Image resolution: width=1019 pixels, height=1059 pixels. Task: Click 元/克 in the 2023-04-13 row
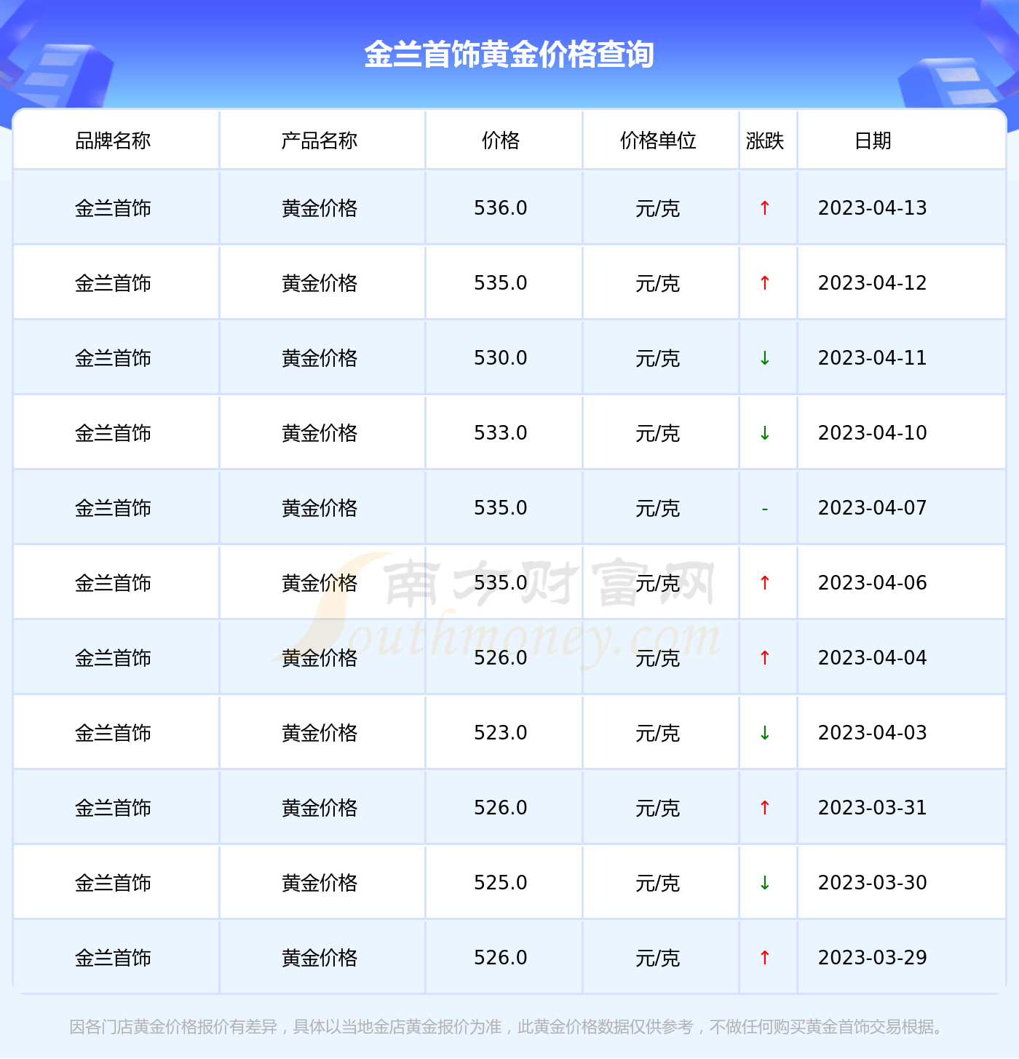(658, 208)
